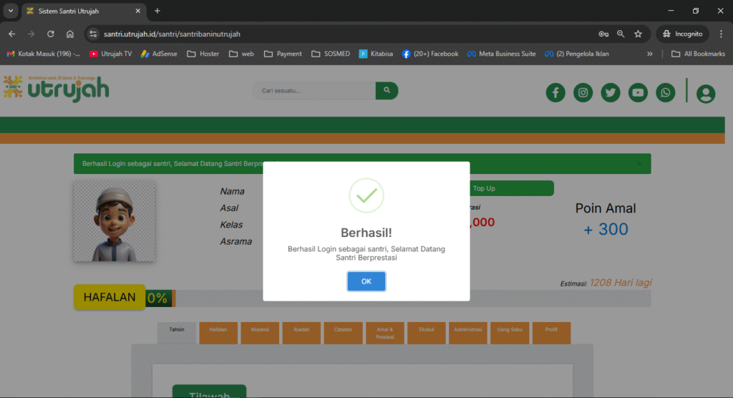Bookmark this page with the star icon
The width and height of the screenshot is (733, 398).
coord(638,34)
